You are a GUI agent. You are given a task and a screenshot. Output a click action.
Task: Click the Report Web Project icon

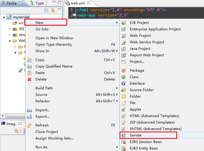124,55
